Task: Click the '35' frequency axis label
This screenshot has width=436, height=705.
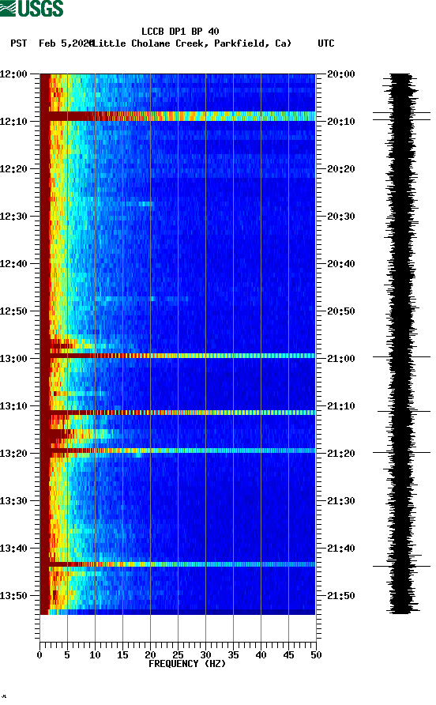Action: click(233, 654)
